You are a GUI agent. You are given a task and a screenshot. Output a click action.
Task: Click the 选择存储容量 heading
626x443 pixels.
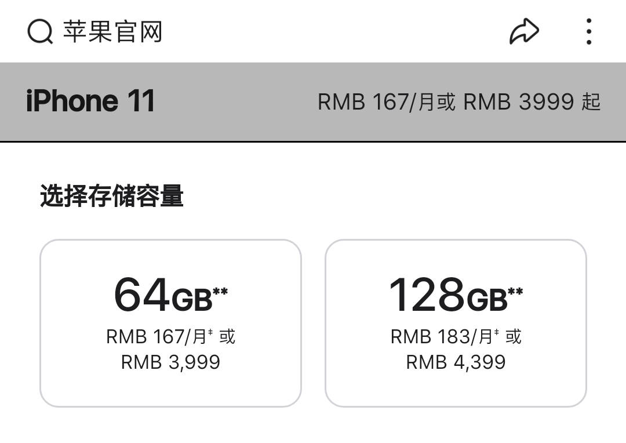click(x=112, y=196)
